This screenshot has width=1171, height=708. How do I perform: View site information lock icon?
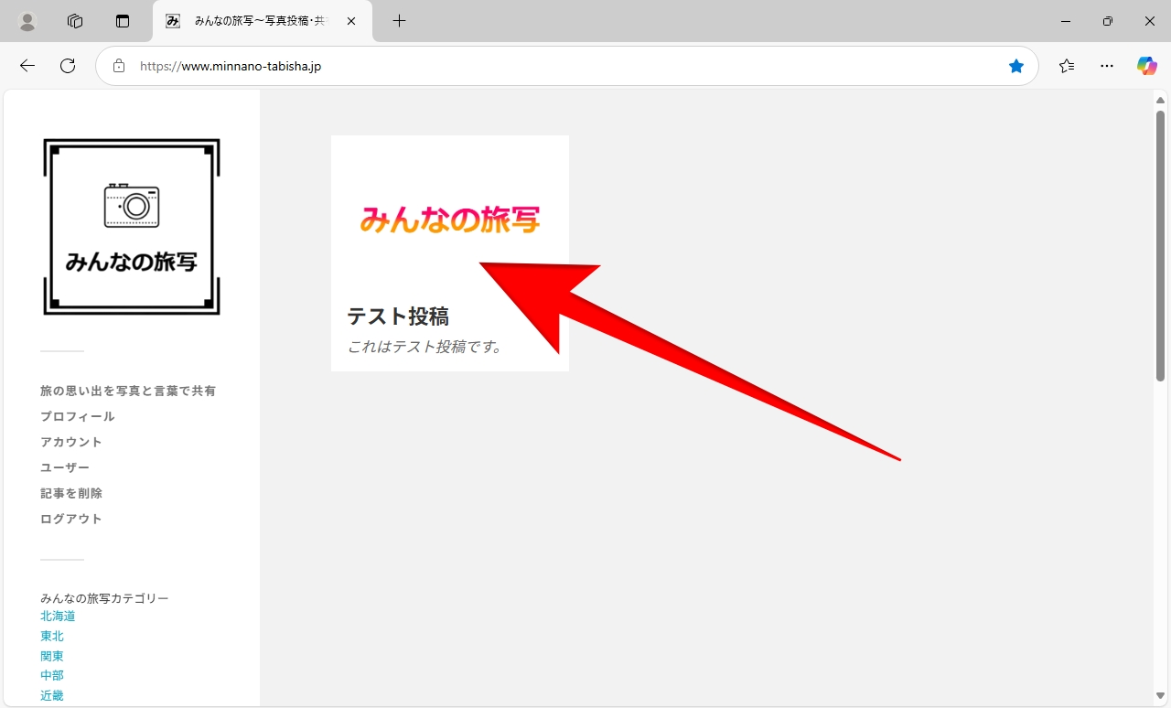click(118, 66)
